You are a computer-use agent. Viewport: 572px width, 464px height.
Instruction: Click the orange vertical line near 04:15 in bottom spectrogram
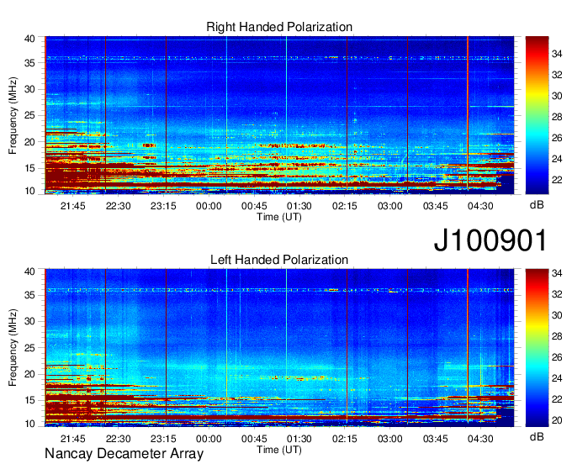(468, 346)
